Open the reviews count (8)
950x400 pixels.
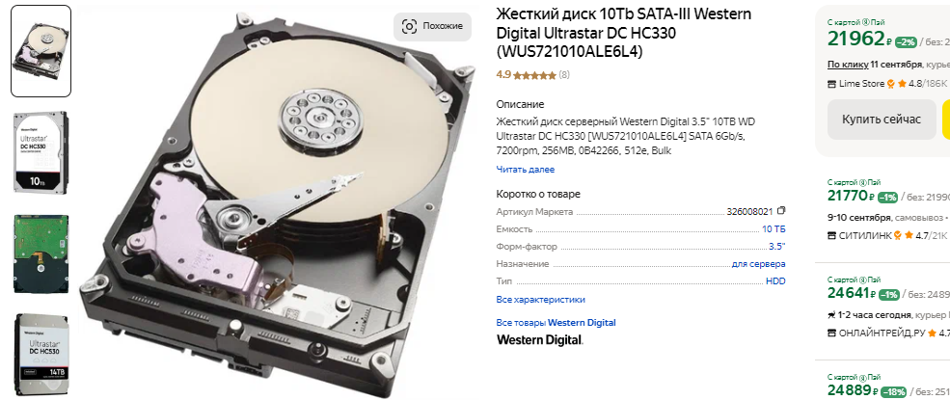[x=564, y=75]
